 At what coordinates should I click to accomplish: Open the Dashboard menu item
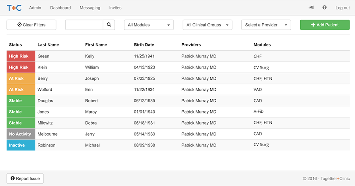point(60,8)
